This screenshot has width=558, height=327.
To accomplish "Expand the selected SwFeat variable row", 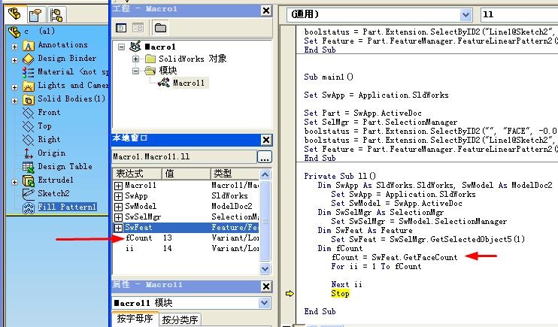I will [x=118, y=228].
